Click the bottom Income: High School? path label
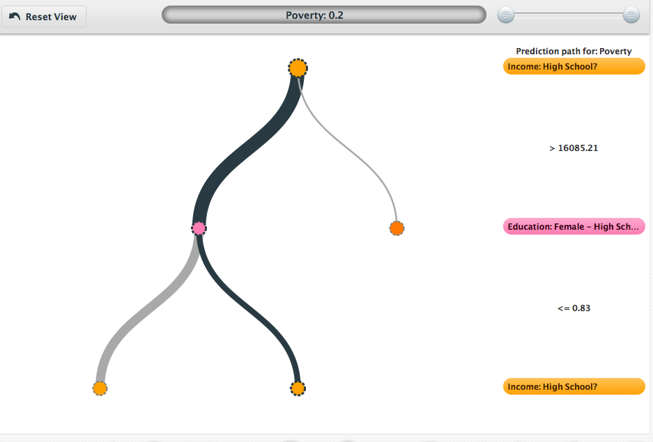The height and width of the screenshot is (442, 653). (574, 386)
